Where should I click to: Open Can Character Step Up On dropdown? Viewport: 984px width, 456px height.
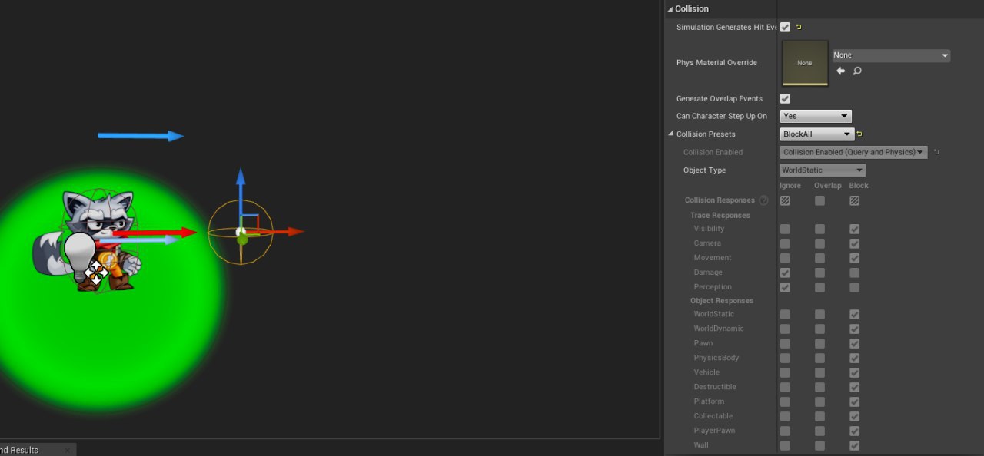pyautogui.click(x=816, y=116)
